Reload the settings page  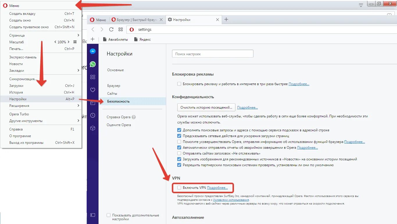click(111, 29)
